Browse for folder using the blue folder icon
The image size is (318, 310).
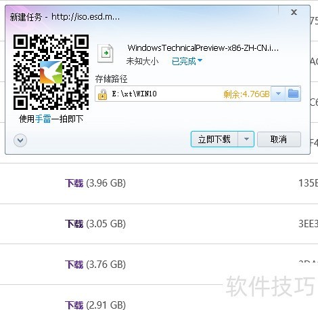(x=293, y=94)
